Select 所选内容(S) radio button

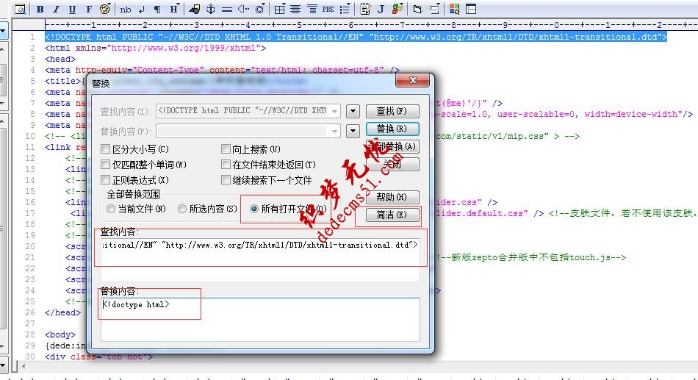tap(182, 209)
